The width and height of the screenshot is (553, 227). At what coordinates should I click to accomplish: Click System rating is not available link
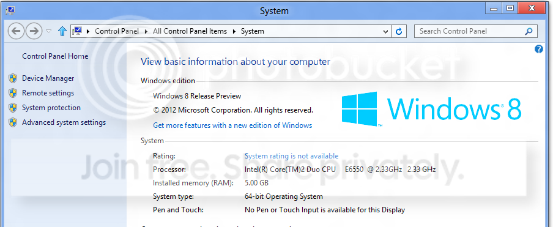(291, 156)
